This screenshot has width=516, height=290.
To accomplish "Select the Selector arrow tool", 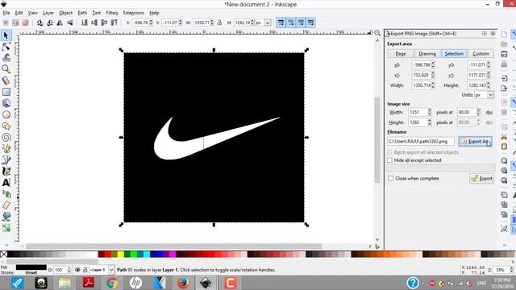I will (6, 35).
